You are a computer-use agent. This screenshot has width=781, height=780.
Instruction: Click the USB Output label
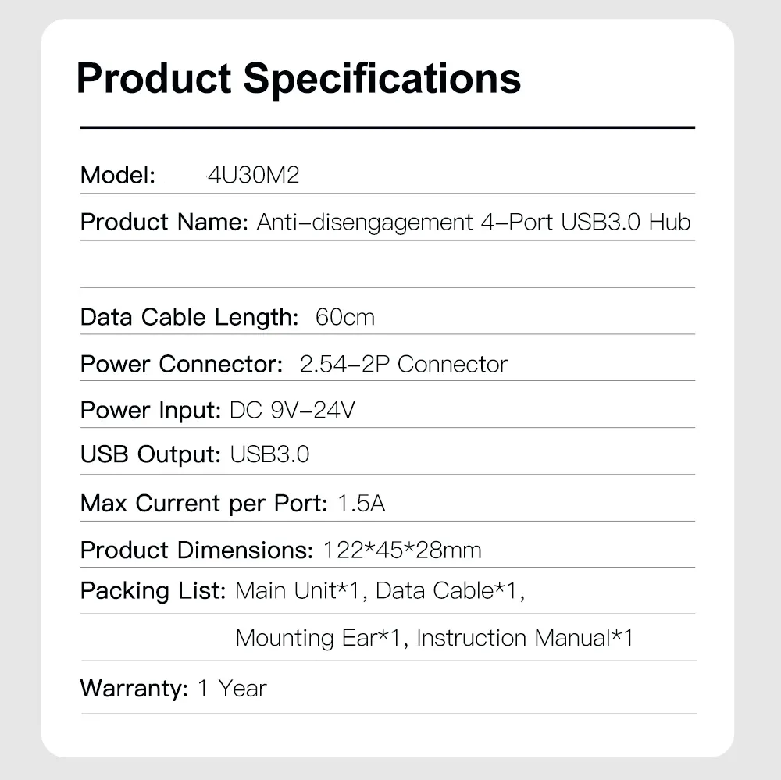(x=151, y=454)
